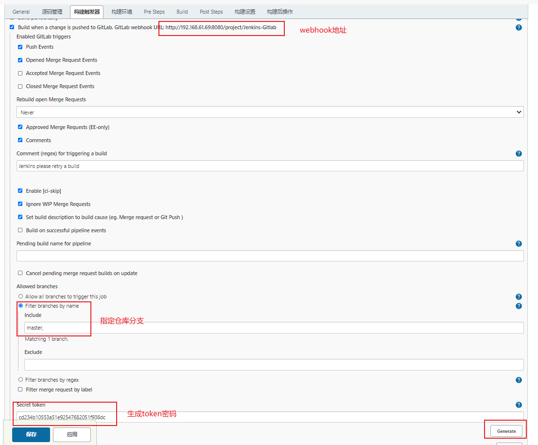The height and width of the screenshot is (445, 538).
Task: Switch to the 构建后操作 tab
Action: tap(280, 12)
